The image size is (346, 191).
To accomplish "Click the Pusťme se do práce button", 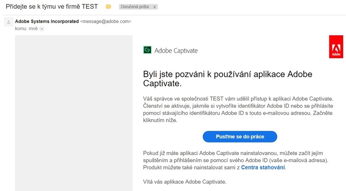I will (x=240, y=137).
